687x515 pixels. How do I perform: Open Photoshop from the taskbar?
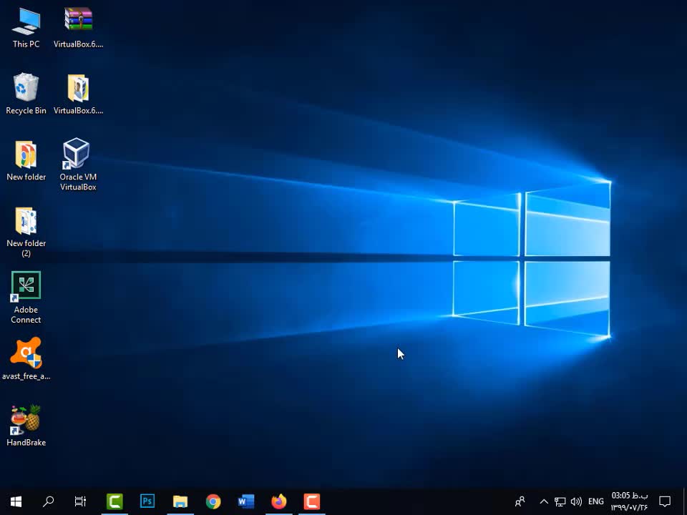pyautogui.click(x=147, y=501)
